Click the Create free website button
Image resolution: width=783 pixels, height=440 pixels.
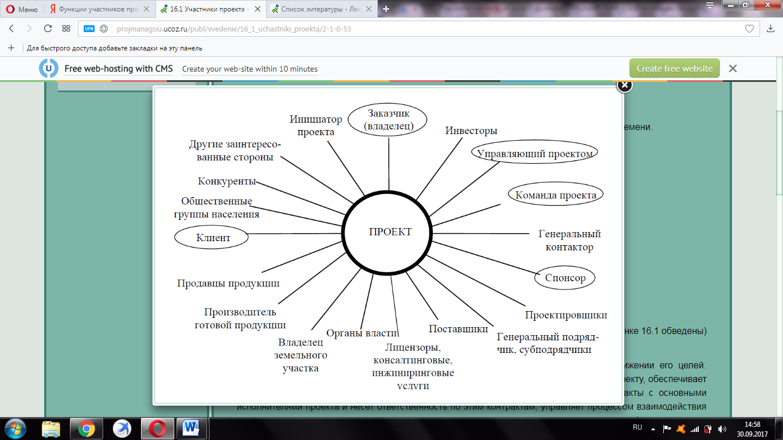pyautogui.click(x=674, y=68)
